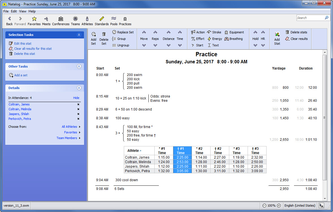Viewport: 333px width, 212px height.
Task: Click the Add Stat icon
Action: [277, 34]
